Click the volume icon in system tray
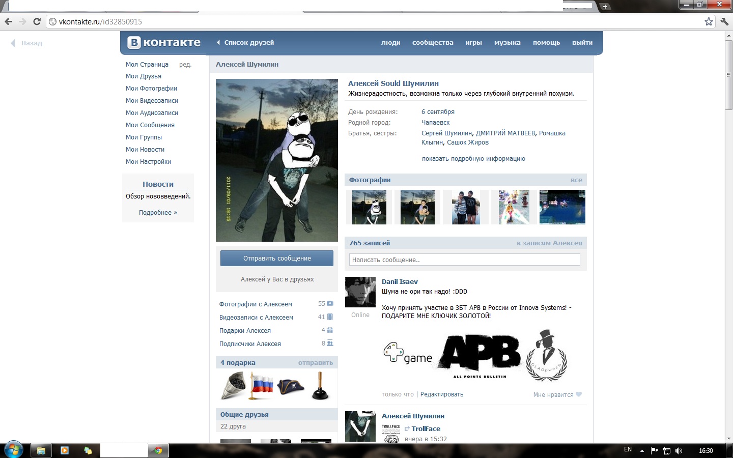733x458 pixels. pyautogui.click(x=679, y=450)
